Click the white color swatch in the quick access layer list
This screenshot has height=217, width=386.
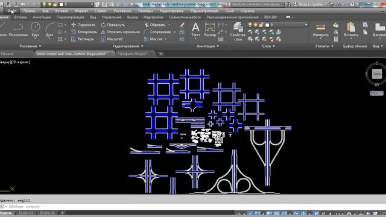point(61,4)
